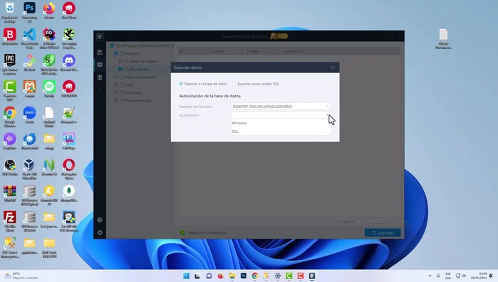Open the Windows Start menu
This screenshot has height=282, width=498.
[187, 276]
